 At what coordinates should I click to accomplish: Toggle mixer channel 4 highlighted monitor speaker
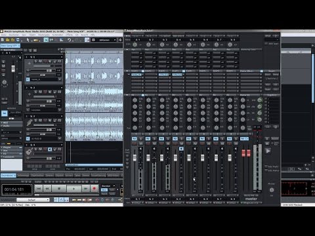[x=181, y=149]
